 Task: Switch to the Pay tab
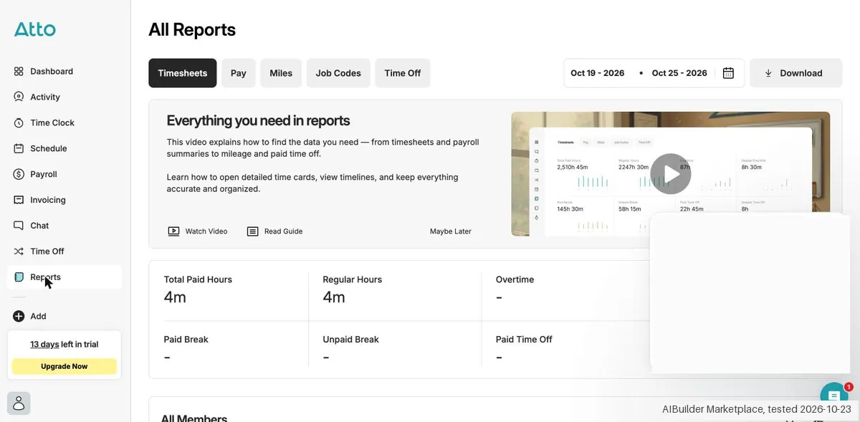(x=239, y=73)
